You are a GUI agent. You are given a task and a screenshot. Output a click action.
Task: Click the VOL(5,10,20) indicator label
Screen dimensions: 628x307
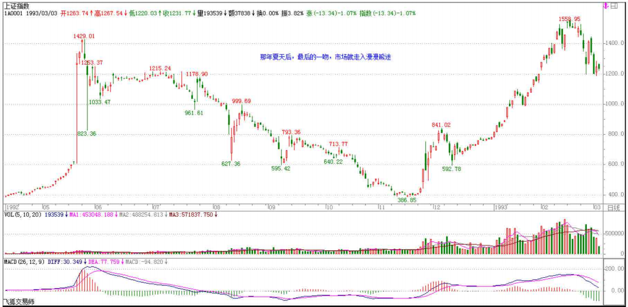(22, 215)
